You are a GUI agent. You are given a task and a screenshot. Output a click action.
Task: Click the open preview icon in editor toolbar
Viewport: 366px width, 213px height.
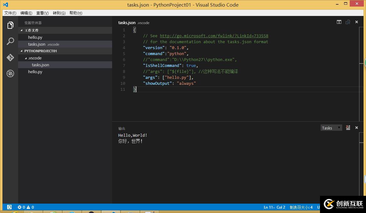point(348,22)
